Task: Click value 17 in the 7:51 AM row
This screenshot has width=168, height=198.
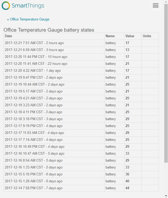Action: tap(127, 43)
